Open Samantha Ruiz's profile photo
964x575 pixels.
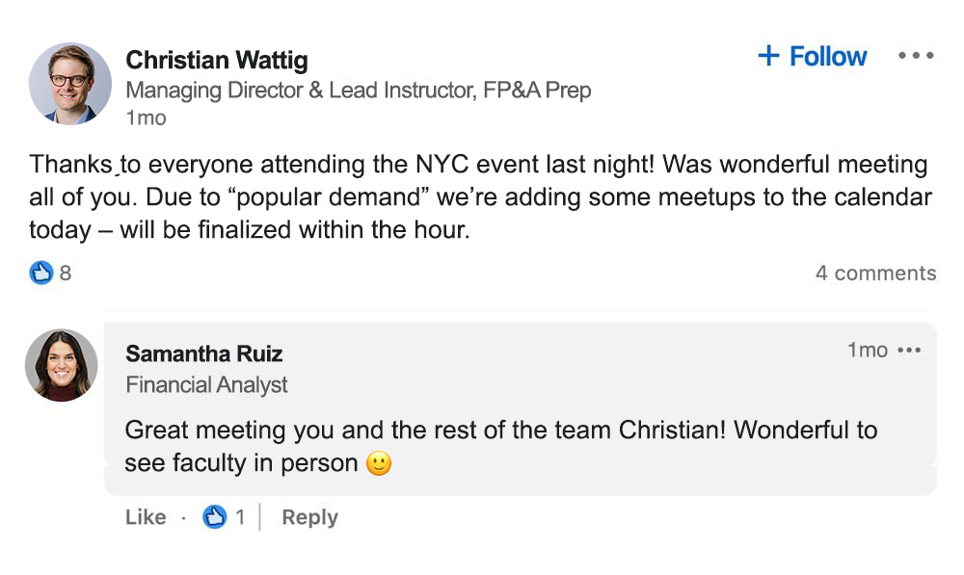pyautogui.click(x=62, y=365)
